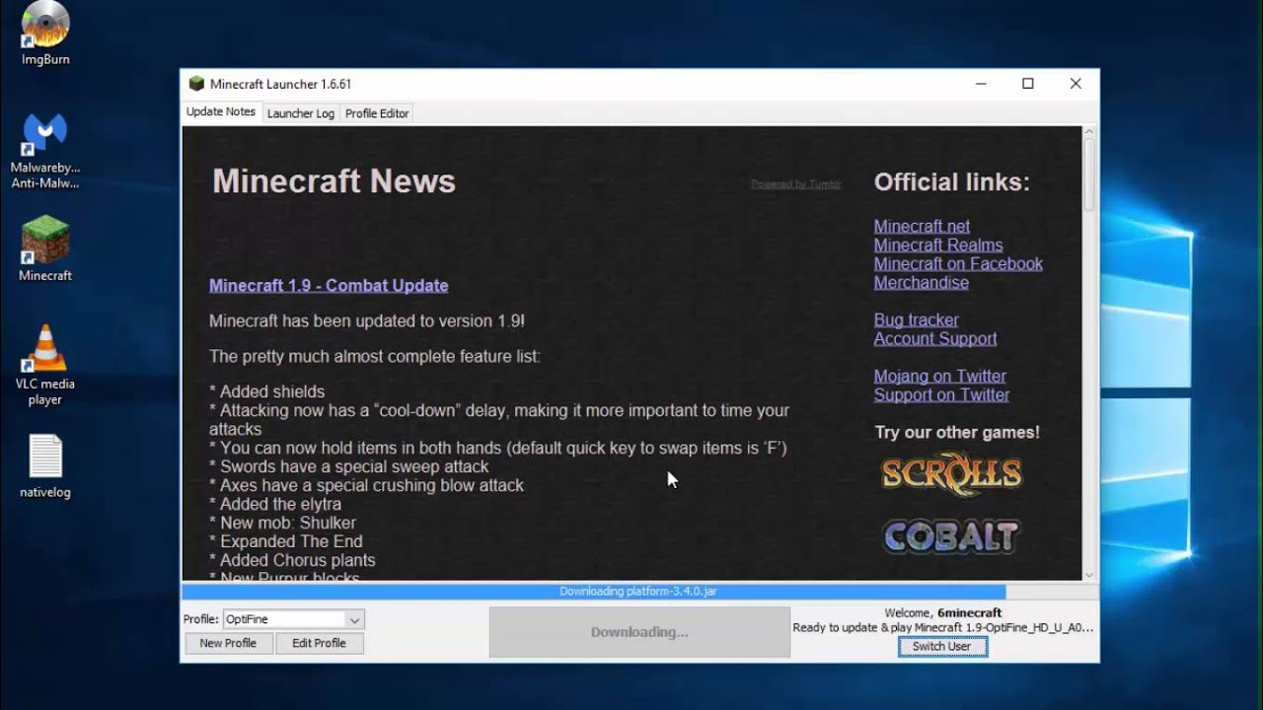Image resolution: width=1263 pixels, height=710 pixels.
Task: Click the Switch User button
Action: 942,647
